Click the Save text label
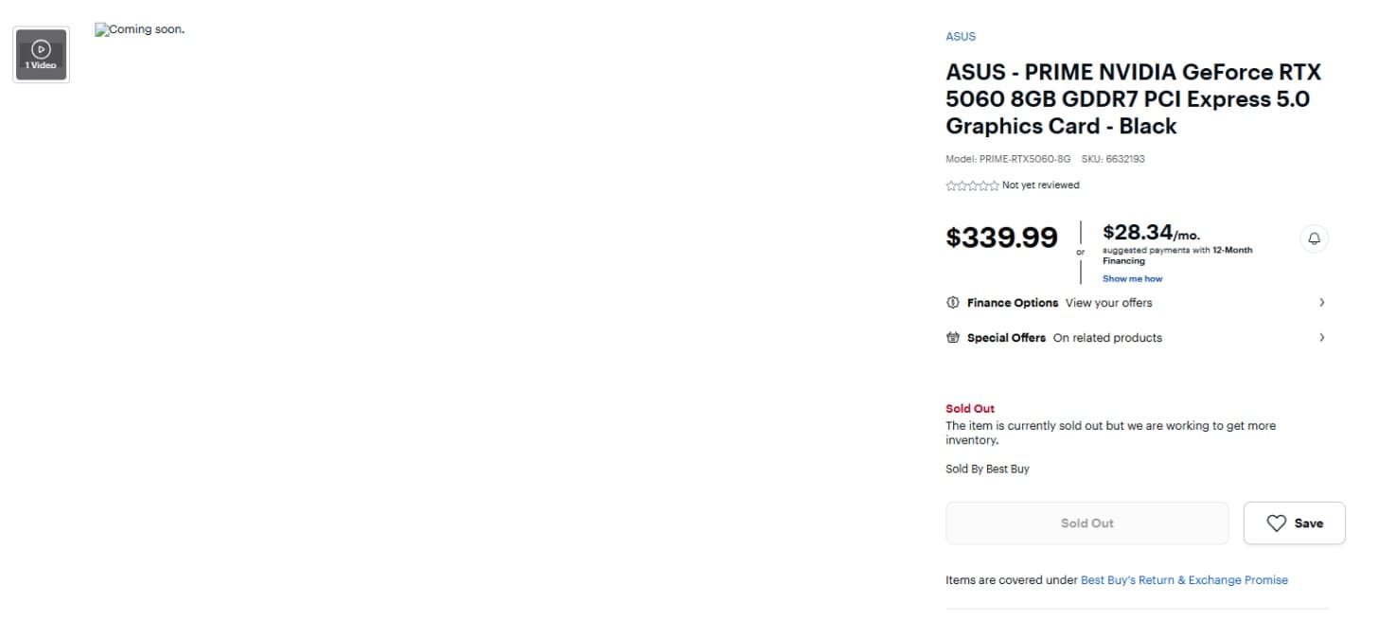 point(1309,523)
